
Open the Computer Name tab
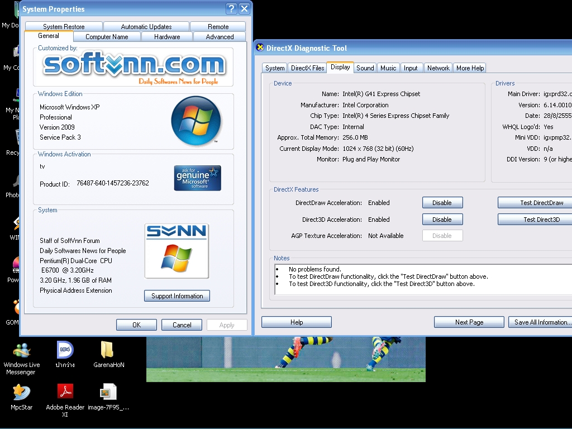point(107,37)
